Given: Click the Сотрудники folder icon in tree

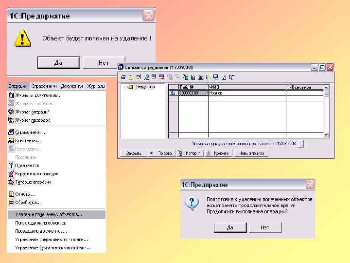Looking at the screenshot, I should 130,87.
